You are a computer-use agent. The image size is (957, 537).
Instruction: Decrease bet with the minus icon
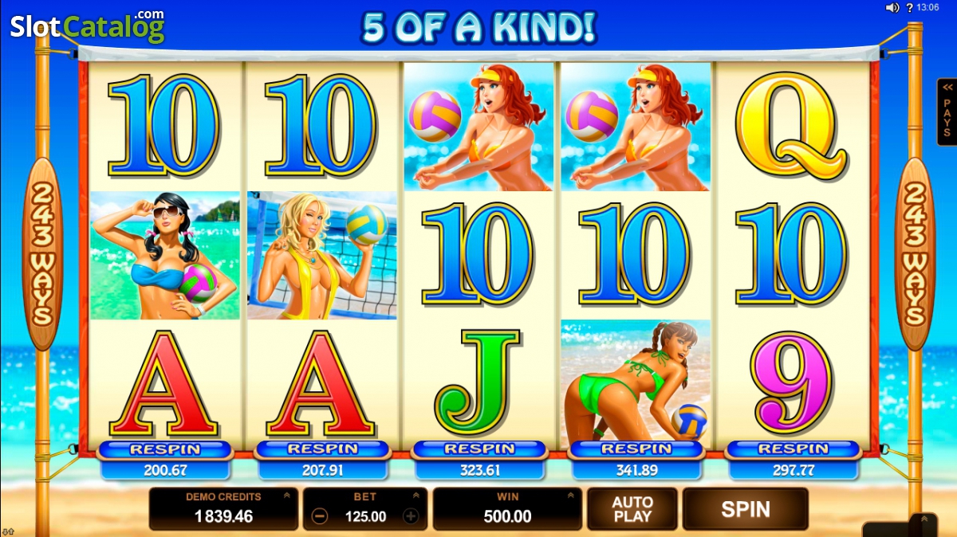coord(319,516)
